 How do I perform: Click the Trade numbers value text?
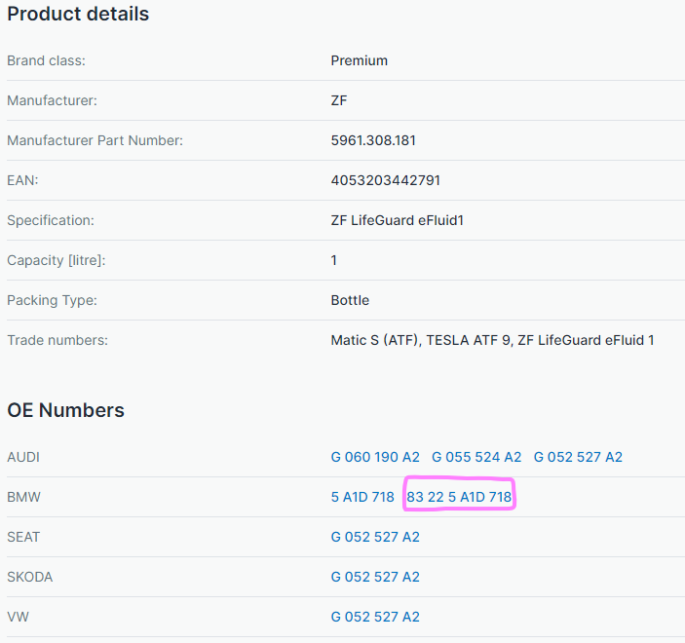pos(492,340)
